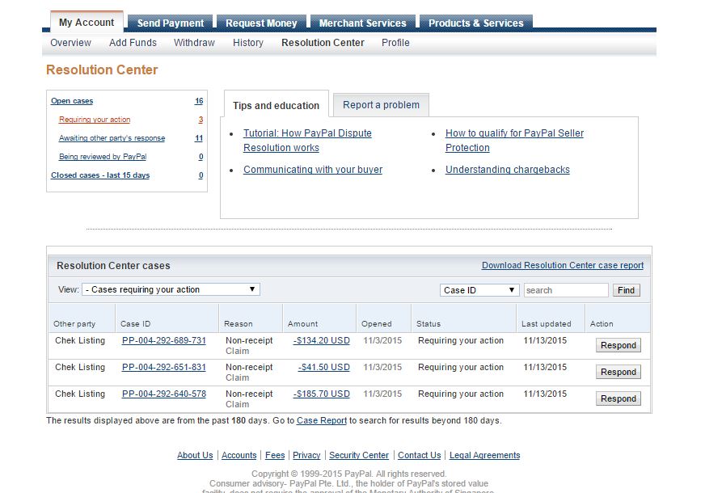
Task: Open the Accounts footer link
Action: pos(239,455)
